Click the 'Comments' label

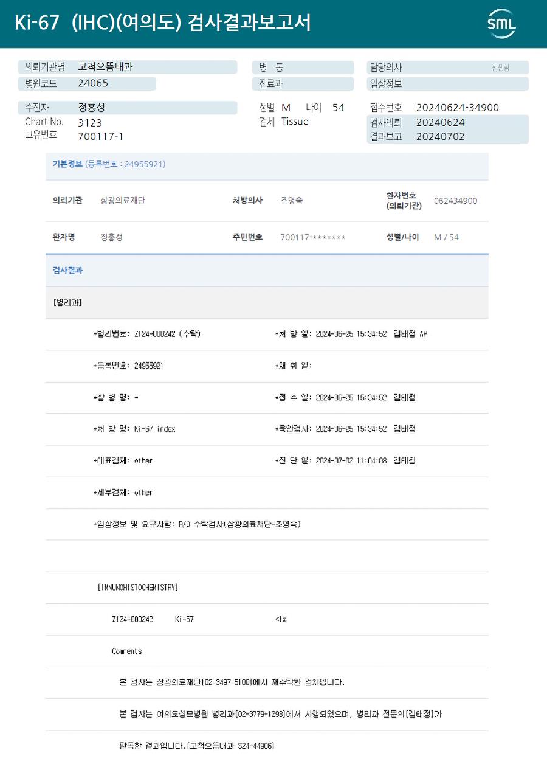click(x=126, y=651)
